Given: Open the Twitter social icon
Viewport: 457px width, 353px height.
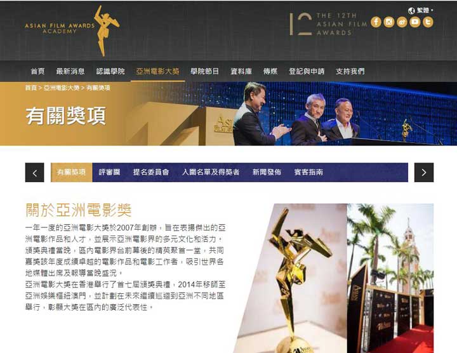Looking at the screenshot, I should tap(428, 22).
